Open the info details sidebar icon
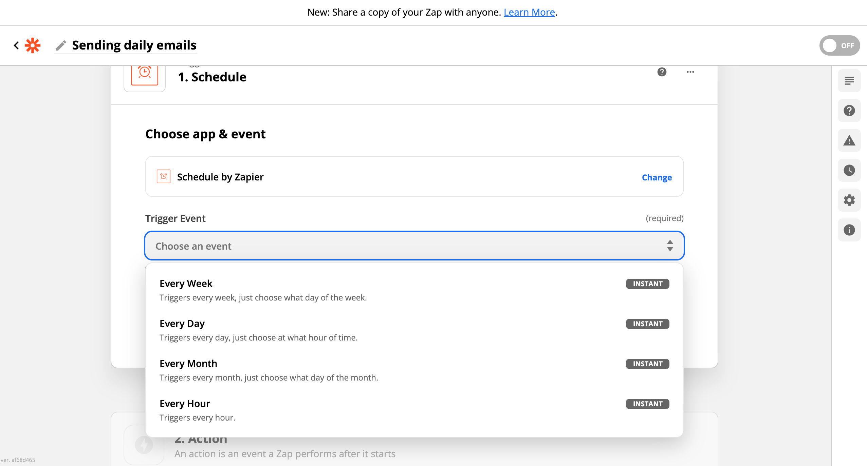The image size is (867, 466). (849, 230)
